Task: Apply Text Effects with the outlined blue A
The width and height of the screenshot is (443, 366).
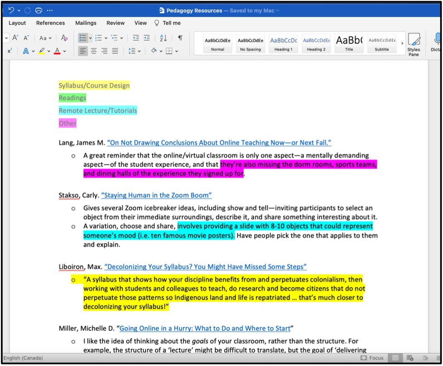Action: 26,51
